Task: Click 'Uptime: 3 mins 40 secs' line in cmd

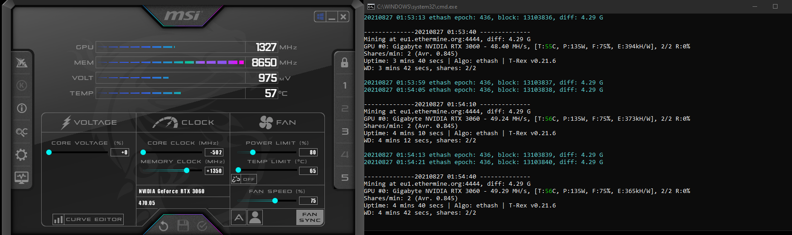Action: tap(460, 61)
